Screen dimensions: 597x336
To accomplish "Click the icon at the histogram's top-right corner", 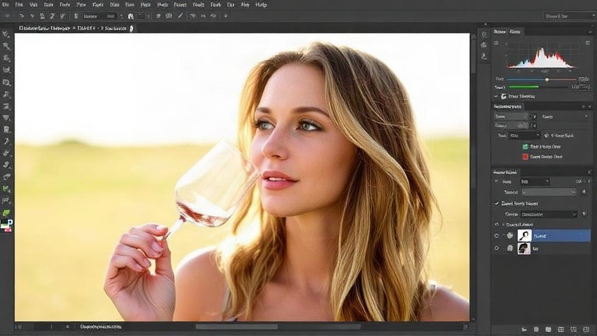I will pos(588,43).
